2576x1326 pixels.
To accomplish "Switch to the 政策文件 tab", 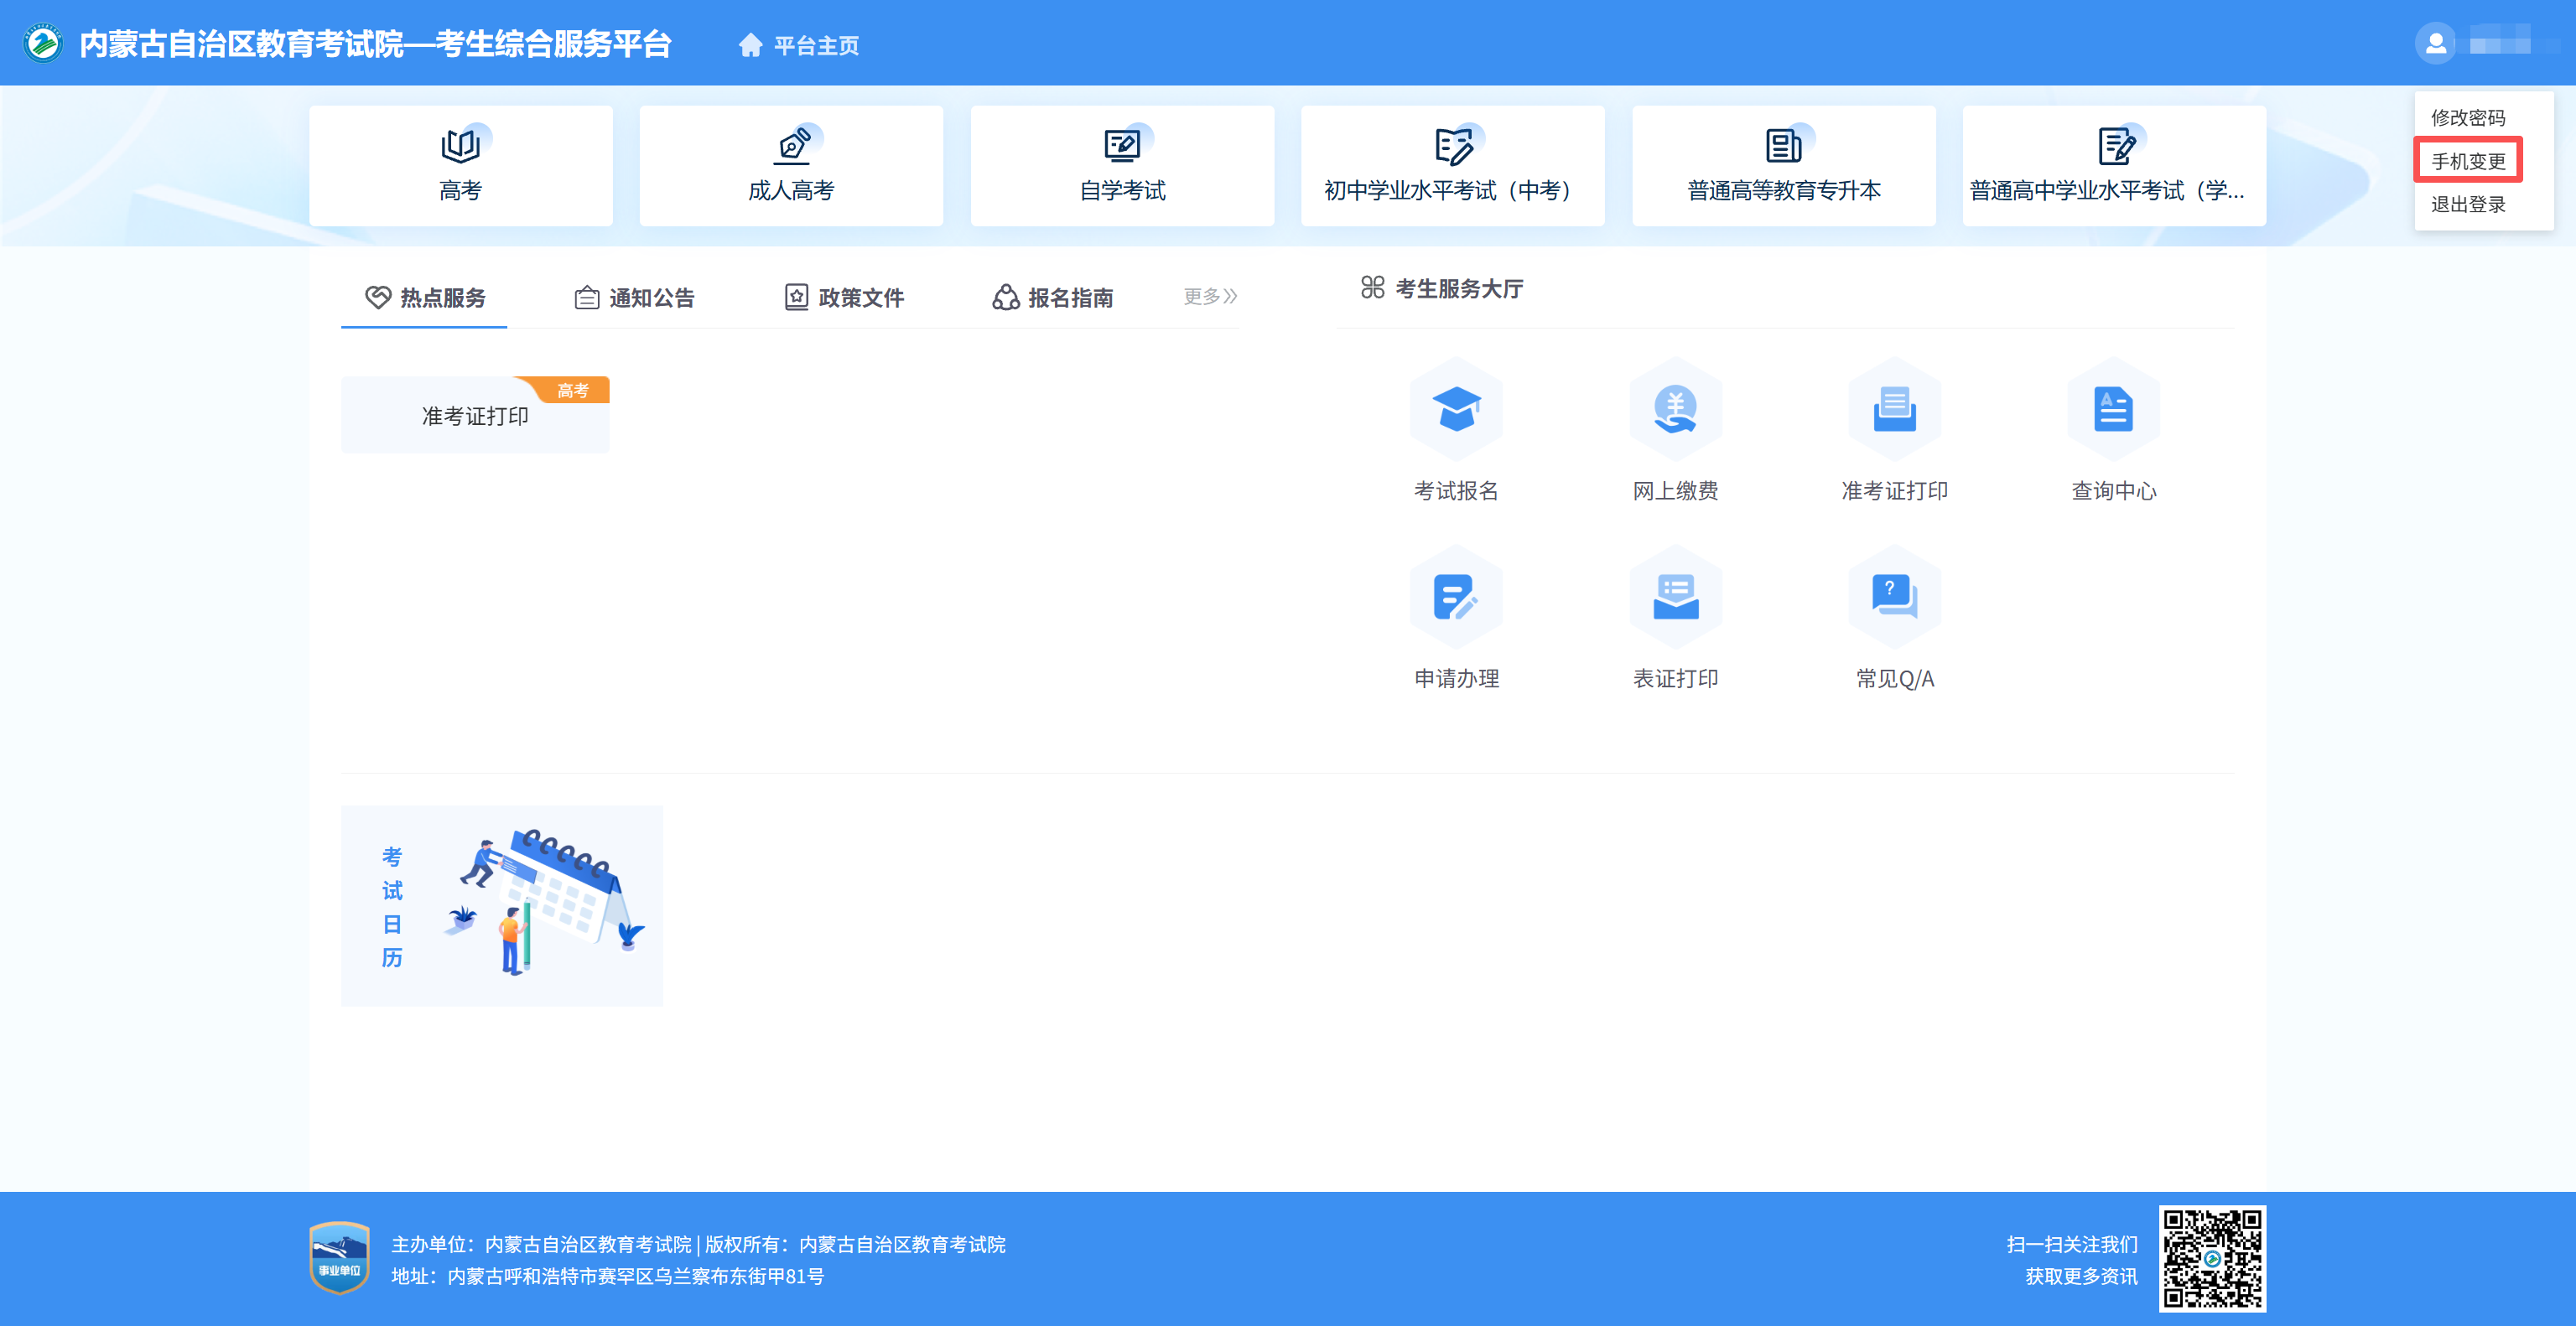I will click(845, 297).
